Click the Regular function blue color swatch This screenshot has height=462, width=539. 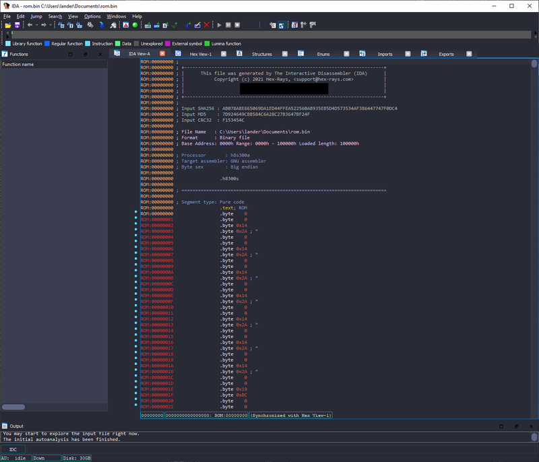47,44
